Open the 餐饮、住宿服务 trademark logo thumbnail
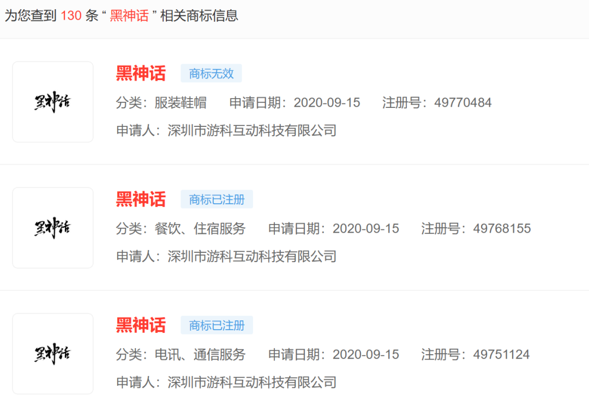This screenshot has width=589, height=407. [x=52, y=228]
